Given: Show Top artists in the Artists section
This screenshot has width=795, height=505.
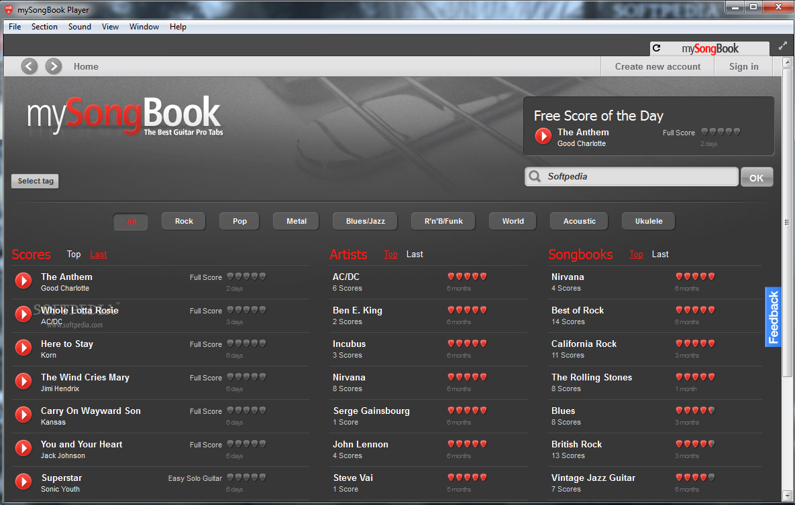Looking at the screenshot, I should pos(390,255).
